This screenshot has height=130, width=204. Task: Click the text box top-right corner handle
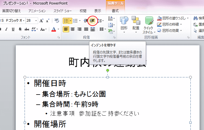pyautogui.click(x=190, y=77)
